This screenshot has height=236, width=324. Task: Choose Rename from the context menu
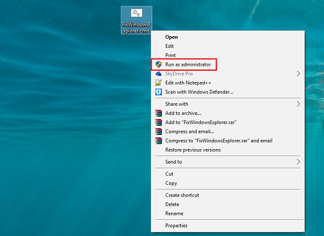pos(174,213)
